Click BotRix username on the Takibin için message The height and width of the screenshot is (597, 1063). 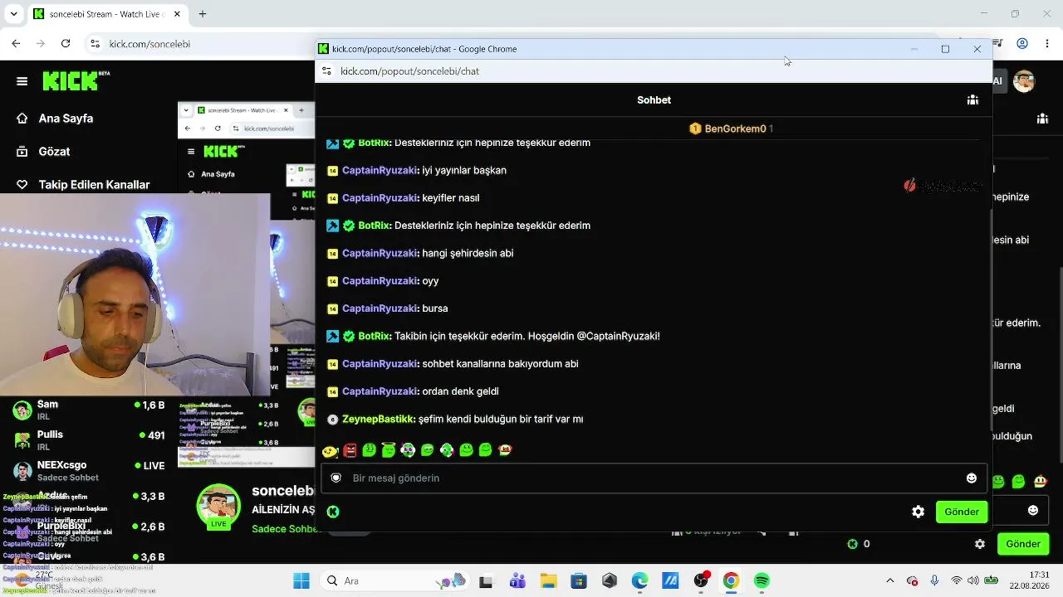374,336
